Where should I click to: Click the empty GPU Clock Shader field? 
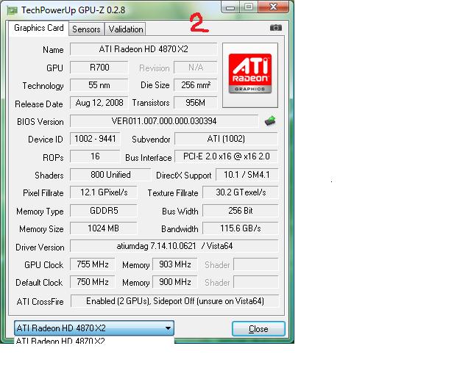[x=256, y=264]
